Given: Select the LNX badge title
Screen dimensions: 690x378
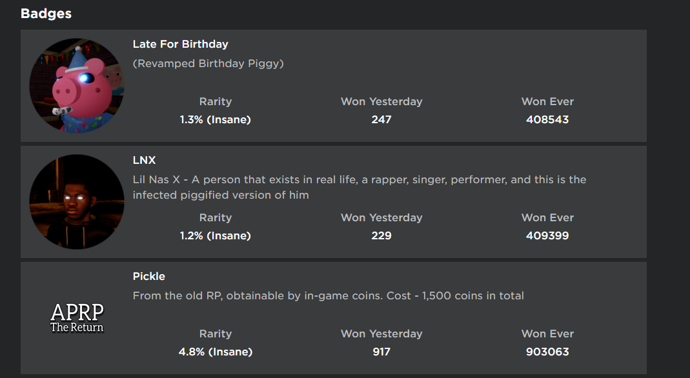Looking at the screenshot, I should tap(144, 161).
